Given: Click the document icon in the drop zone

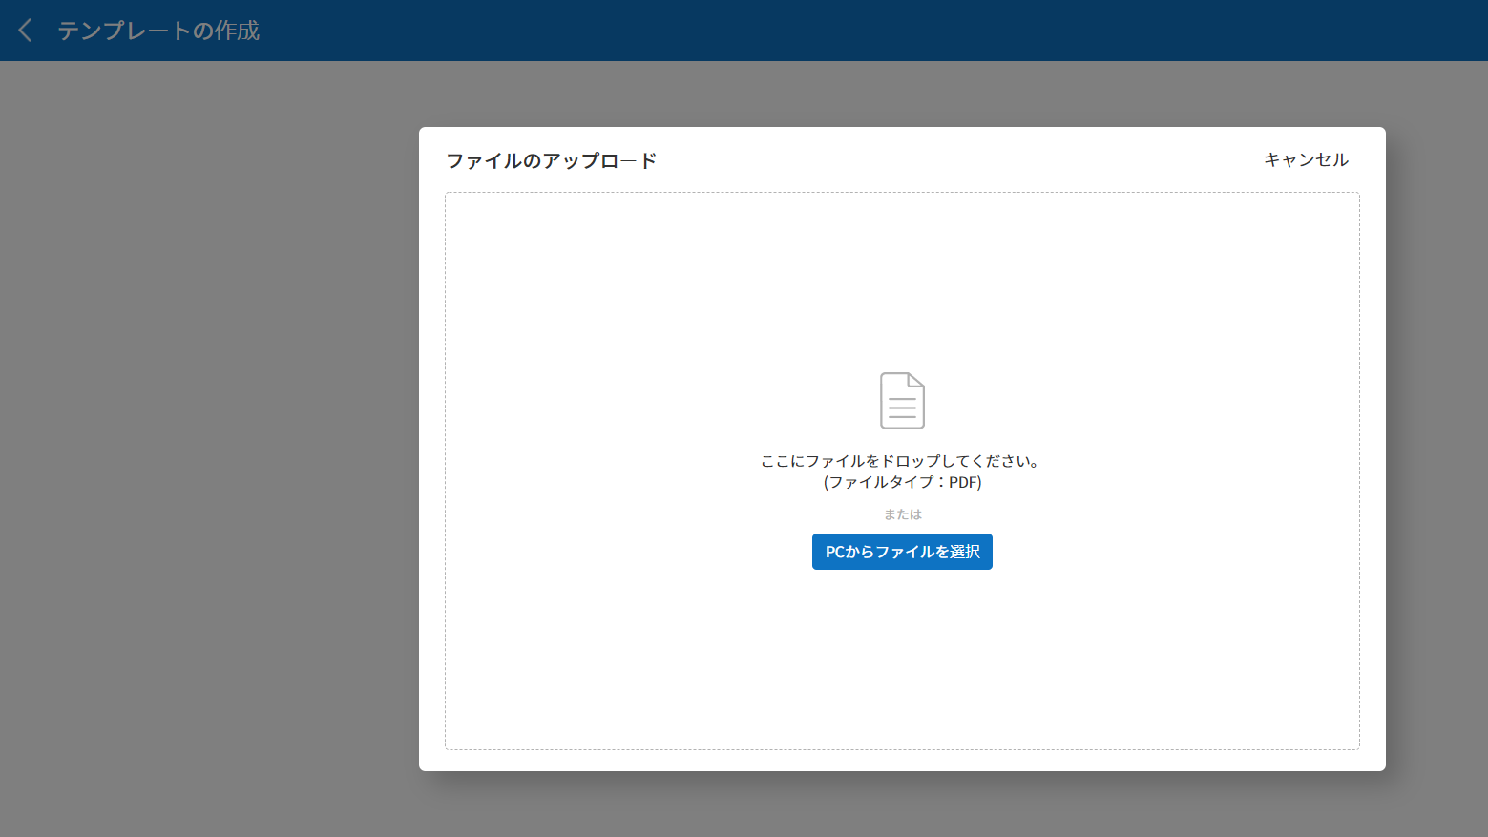Looking at the screenshot, I should click(902, 401).
